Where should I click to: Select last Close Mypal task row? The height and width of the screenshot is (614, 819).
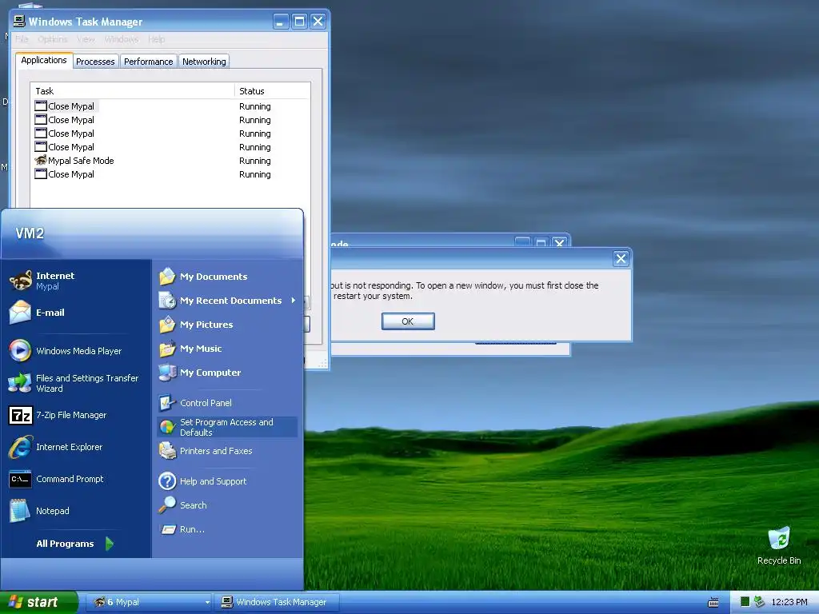tap(170, 173)
